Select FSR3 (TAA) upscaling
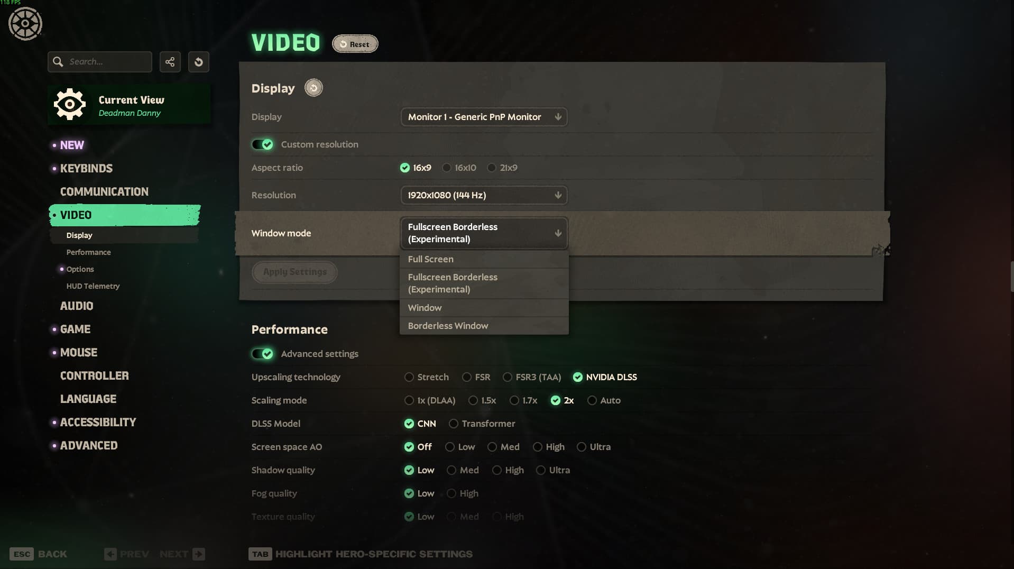This screenshot has height=569, width=1014. (x=532, y=377)
